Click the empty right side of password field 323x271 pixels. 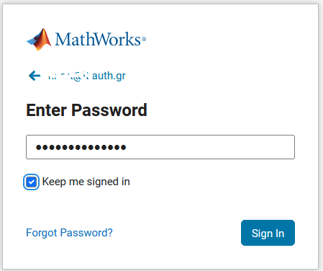pyautogui.click(x=211, y=147)
